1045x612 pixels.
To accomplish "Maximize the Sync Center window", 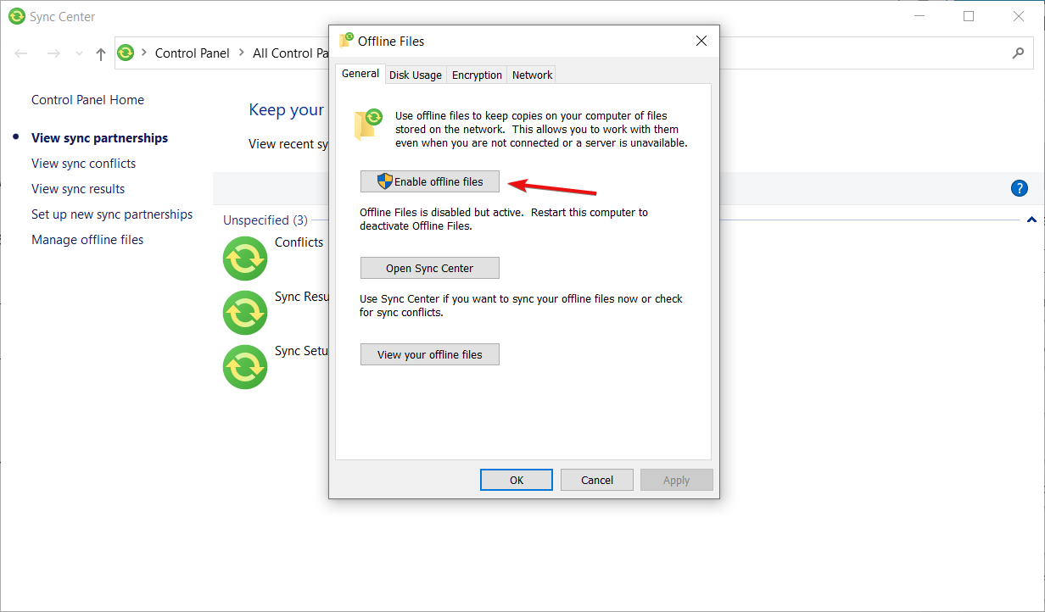I will click(x=969, y=16).
